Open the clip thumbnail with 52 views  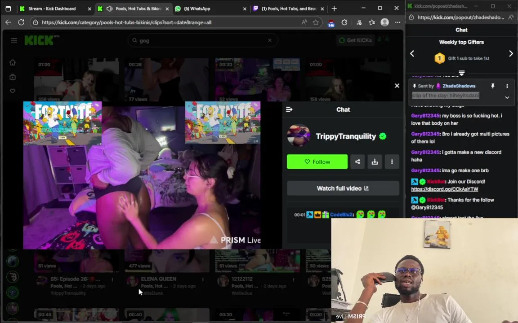click(257, 80)
